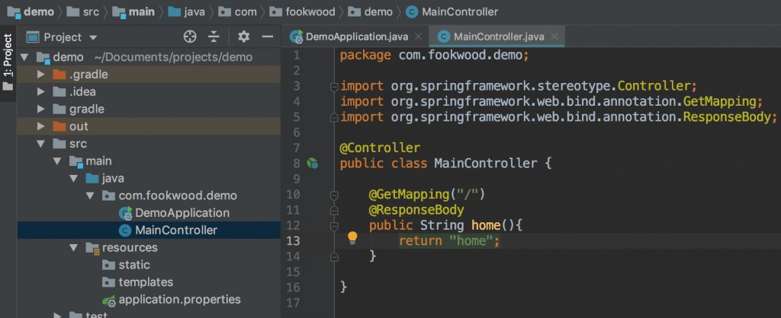Toggle fold marker on first import line
The width and height of the screenshot is (781, 318).
[x=333, y=87]
